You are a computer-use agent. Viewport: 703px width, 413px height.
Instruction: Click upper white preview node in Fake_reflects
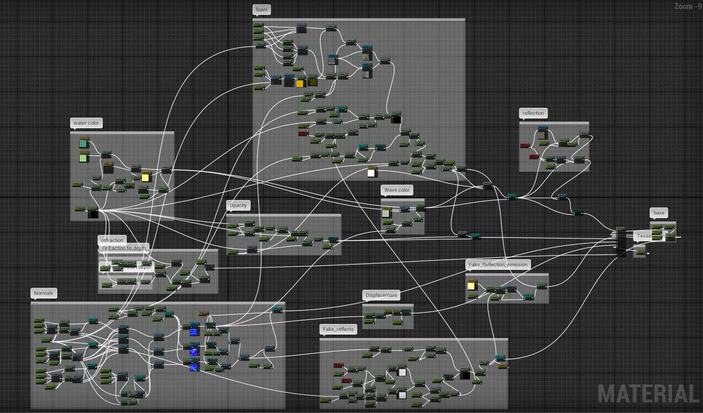point(402,371)
